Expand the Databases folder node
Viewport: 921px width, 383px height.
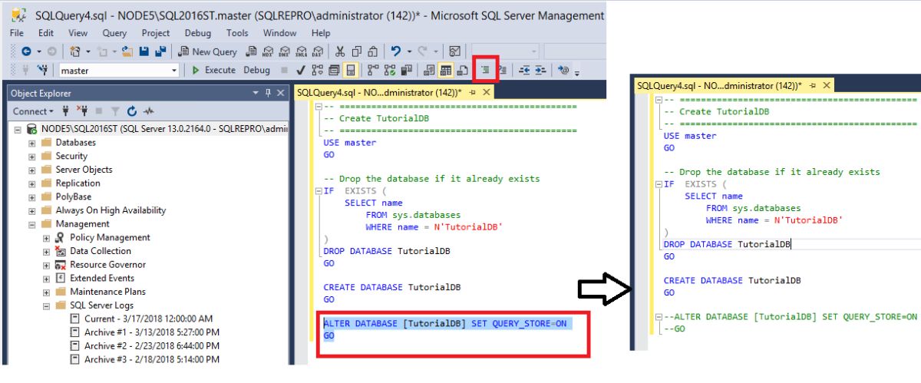point(32,143)
